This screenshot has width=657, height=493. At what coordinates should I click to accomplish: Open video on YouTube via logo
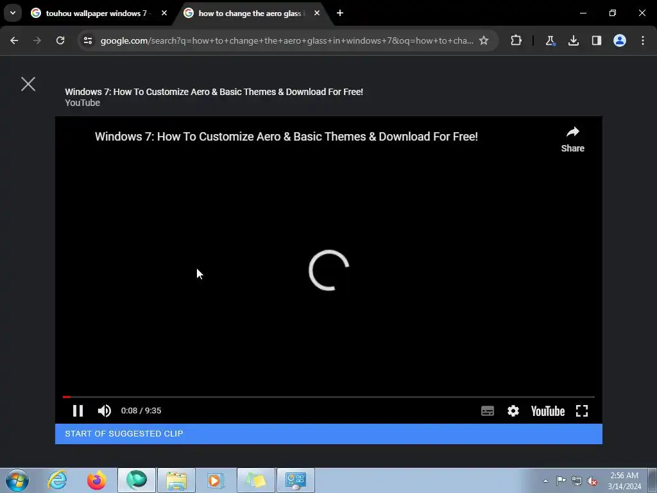548,411
